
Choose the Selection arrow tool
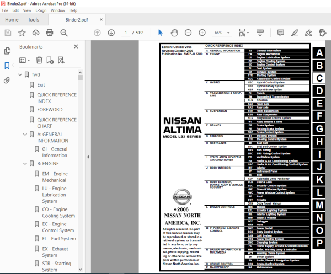click(x=161, y=33)
